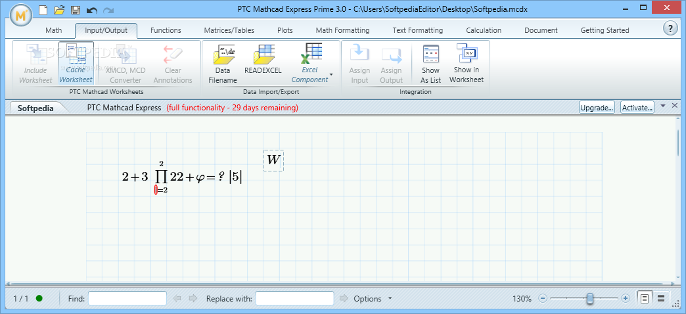Choose Show in Worksheet
This screenshot has width=686, height=314.
pos(467,64)
